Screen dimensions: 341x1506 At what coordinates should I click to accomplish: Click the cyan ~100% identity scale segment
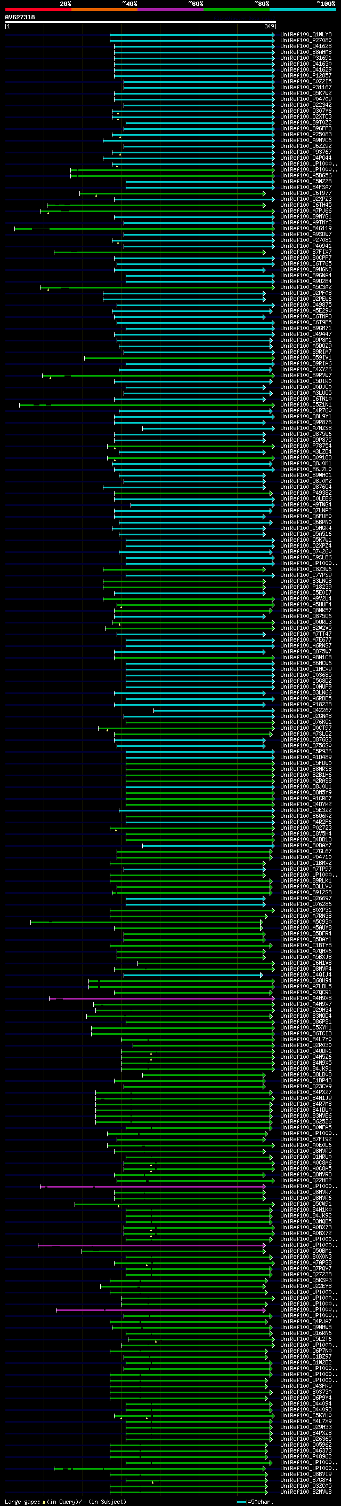click(303, 10)
